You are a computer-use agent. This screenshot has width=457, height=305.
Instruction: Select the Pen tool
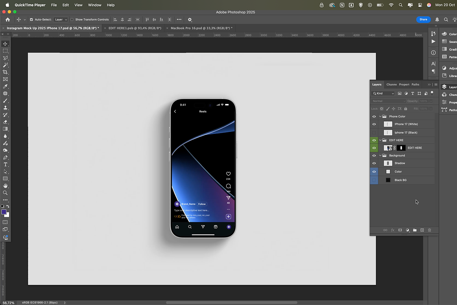[5, 157]
